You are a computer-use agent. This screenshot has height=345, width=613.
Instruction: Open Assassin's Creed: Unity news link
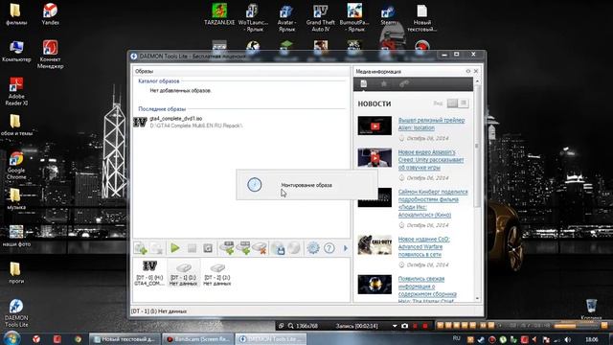431,160
